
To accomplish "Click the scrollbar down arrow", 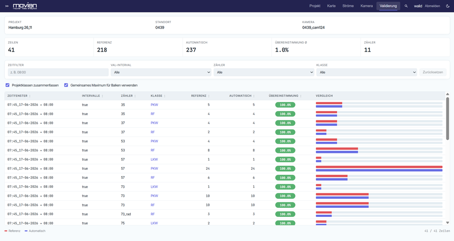I will [x=447, y=223].
